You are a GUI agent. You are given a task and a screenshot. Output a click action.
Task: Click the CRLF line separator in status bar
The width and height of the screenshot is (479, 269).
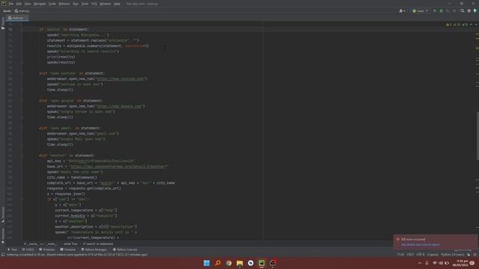click(410, 254)
